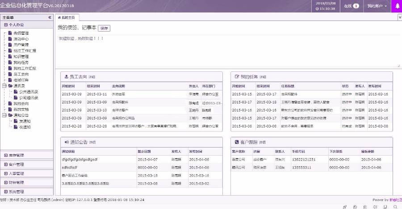This screenshot has width=402, height=209.
Task: Switch to the 我的主页 tab
Action: pyautogui.click(x=68, y=17)
